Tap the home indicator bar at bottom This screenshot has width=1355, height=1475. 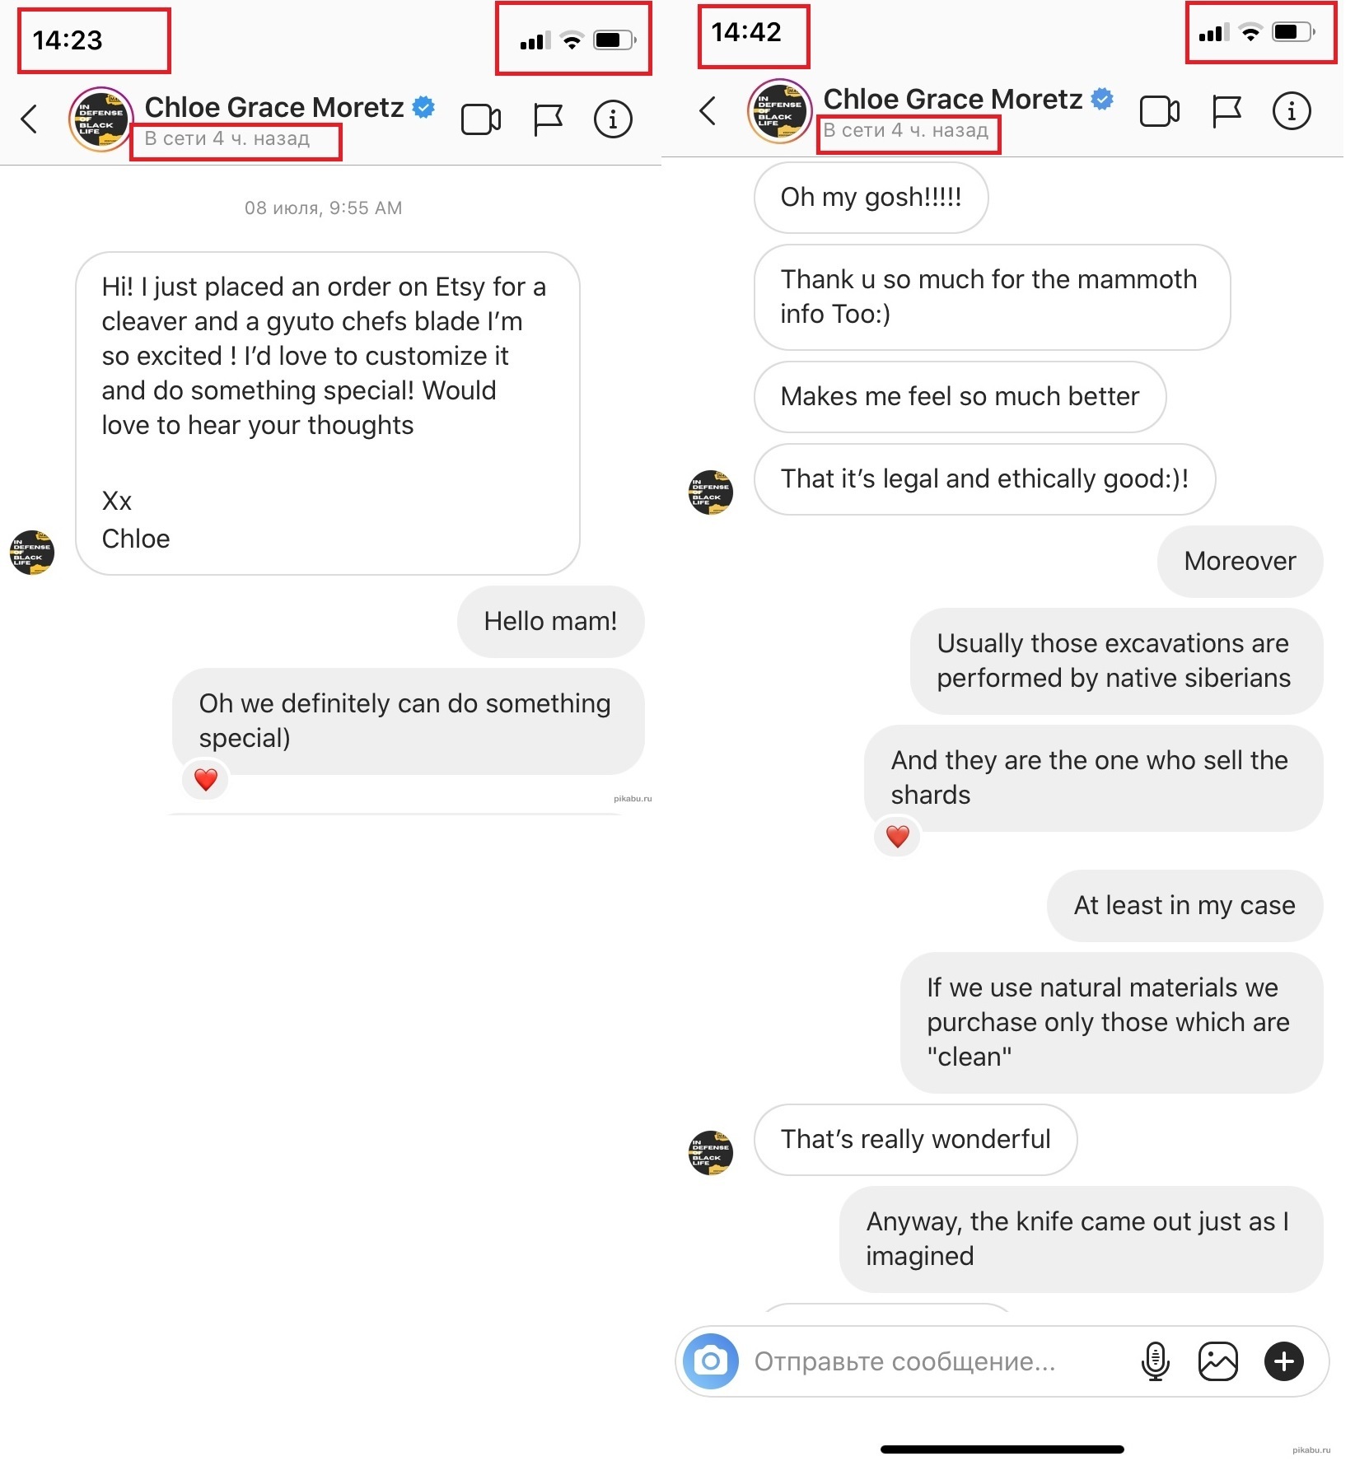pos(1002,1449)
